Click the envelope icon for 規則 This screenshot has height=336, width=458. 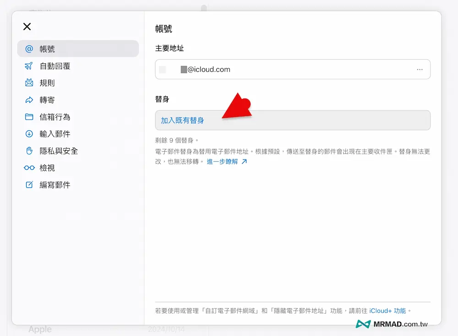[29, 83]
